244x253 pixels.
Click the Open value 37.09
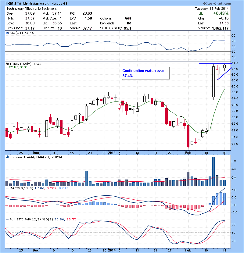30,13
